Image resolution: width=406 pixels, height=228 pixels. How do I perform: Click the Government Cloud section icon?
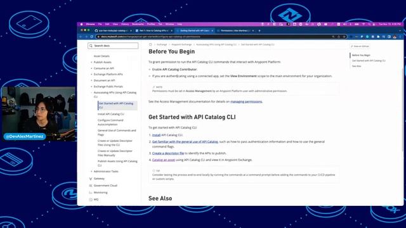(91, 186)
